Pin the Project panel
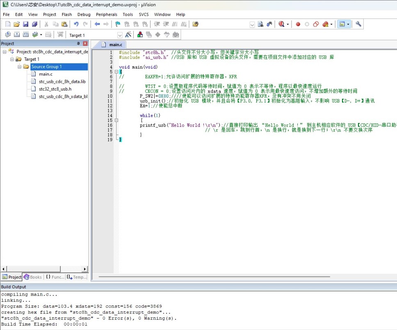The height and width of the screenshot is (330, 397). (78, 44)
